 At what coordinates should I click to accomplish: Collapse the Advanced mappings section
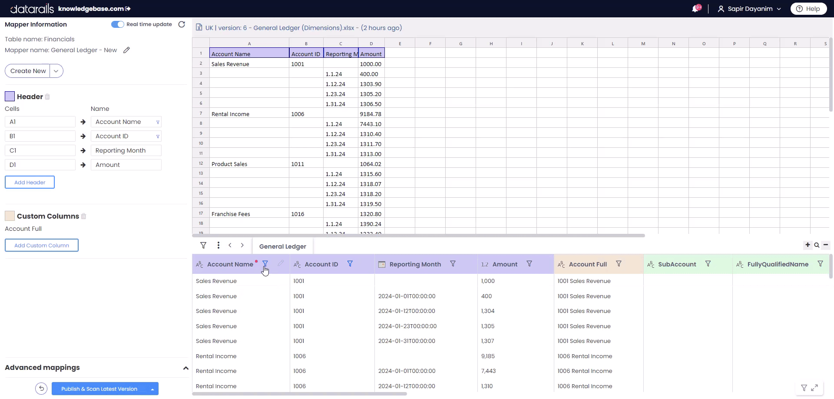186,368
